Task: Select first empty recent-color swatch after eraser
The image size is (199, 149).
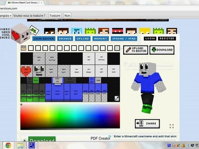Action: [x=31, y=48]
